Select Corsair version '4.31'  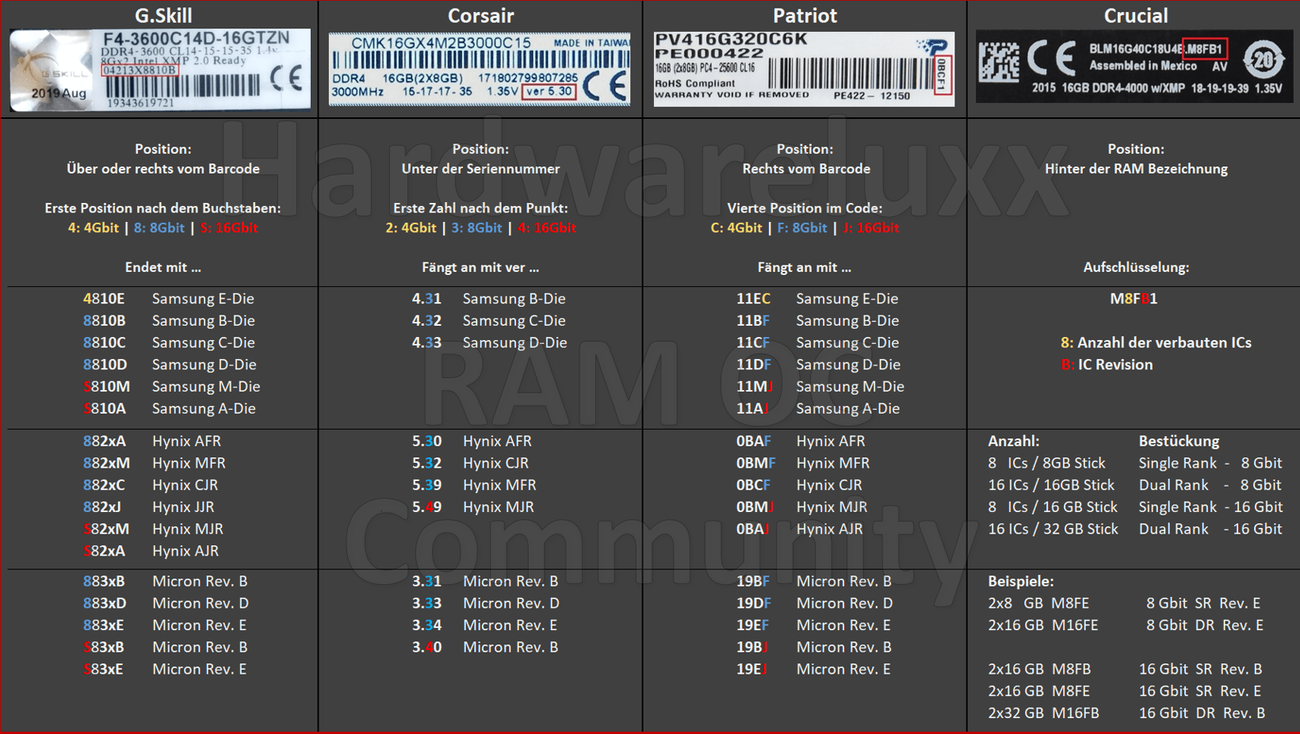pos(426,299)
